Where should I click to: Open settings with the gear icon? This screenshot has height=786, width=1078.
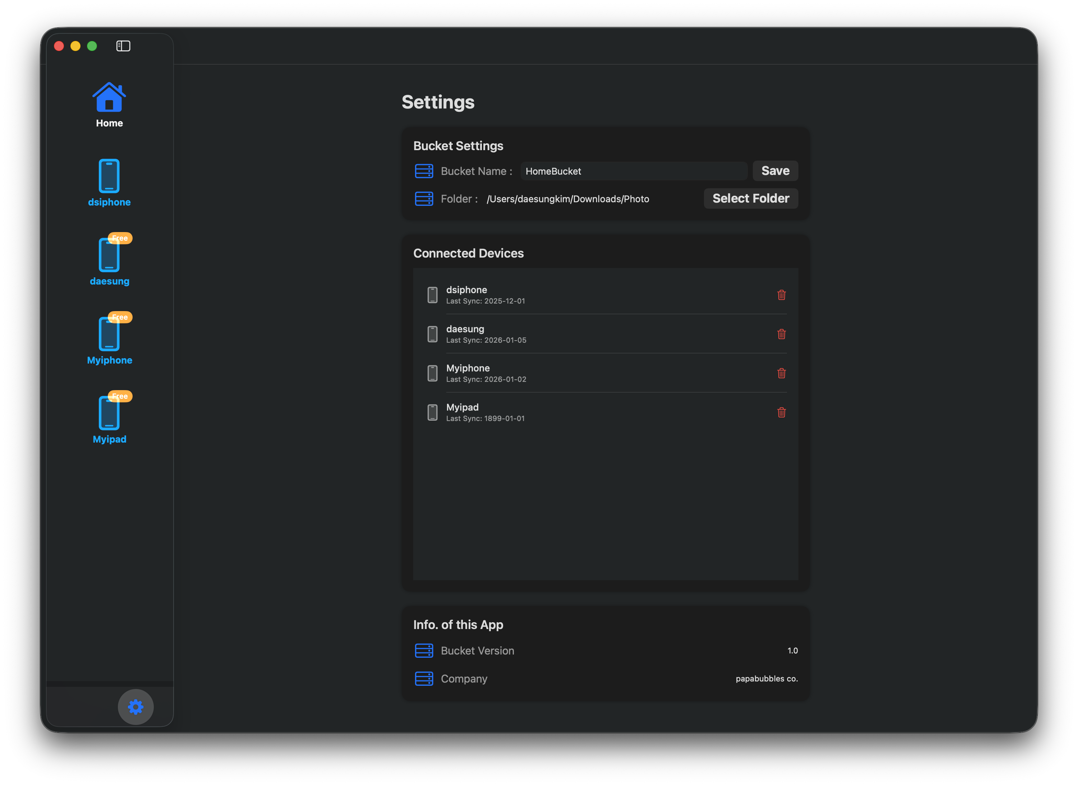tap(135, 707)
